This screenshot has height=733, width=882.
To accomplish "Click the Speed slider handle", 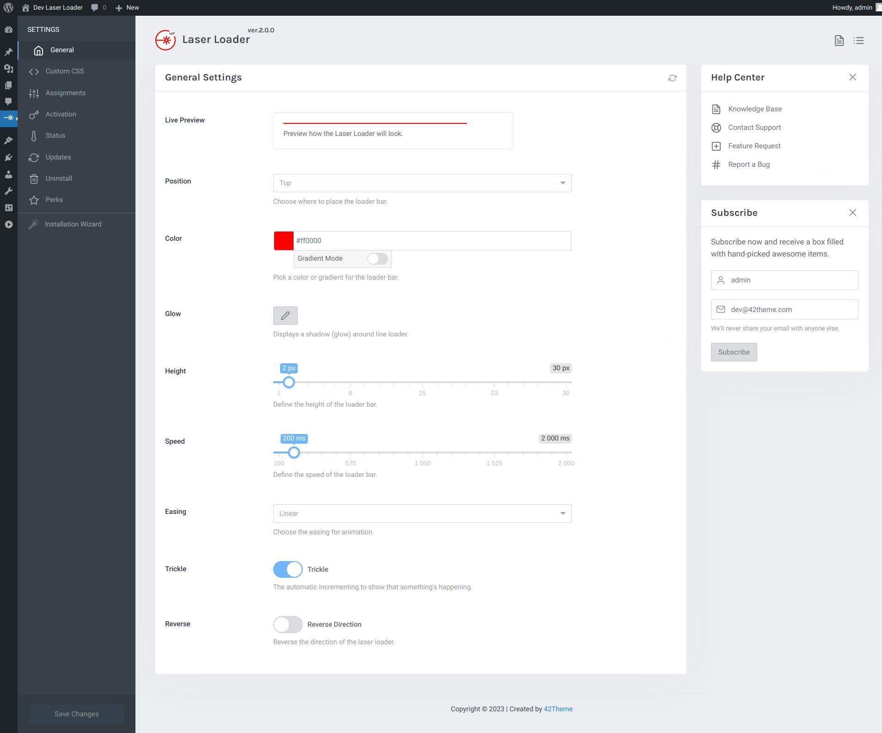I will click(294, 452).
